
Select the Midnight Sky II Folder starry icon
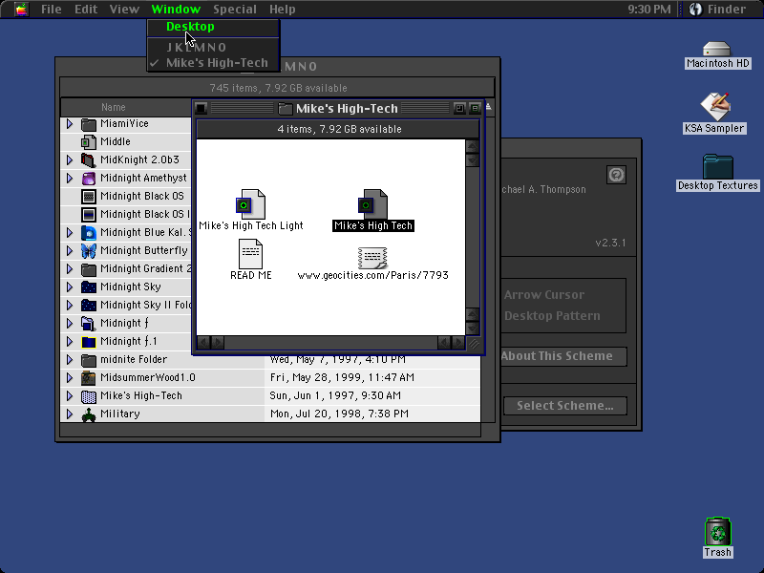(88, 305)
